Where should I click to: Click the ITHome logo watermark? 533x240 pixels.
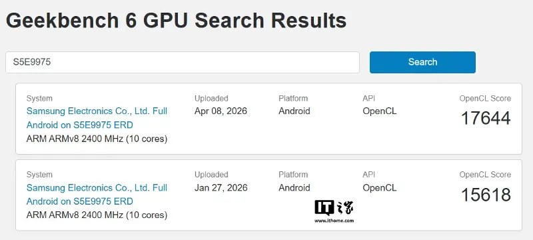tap(334, 208)
